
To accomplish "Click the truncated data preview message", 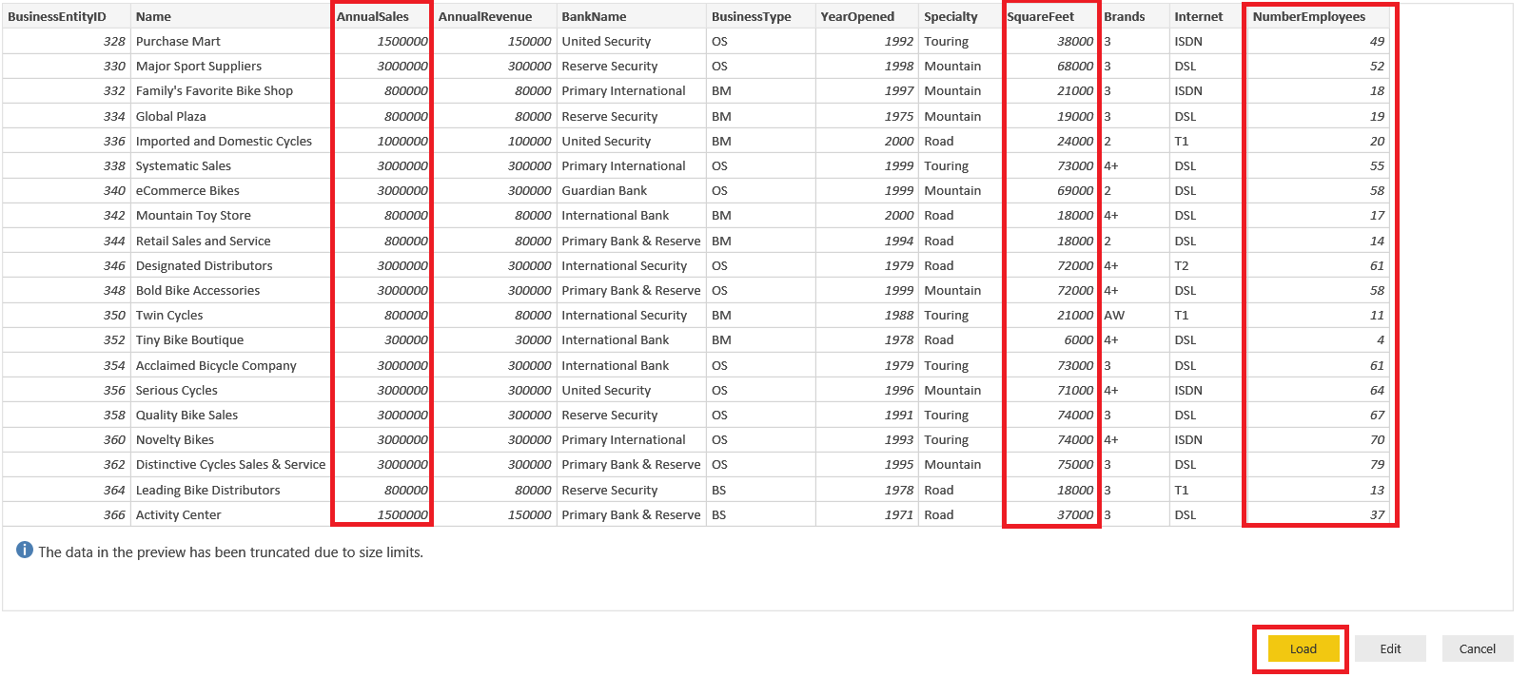I will 230,551.
